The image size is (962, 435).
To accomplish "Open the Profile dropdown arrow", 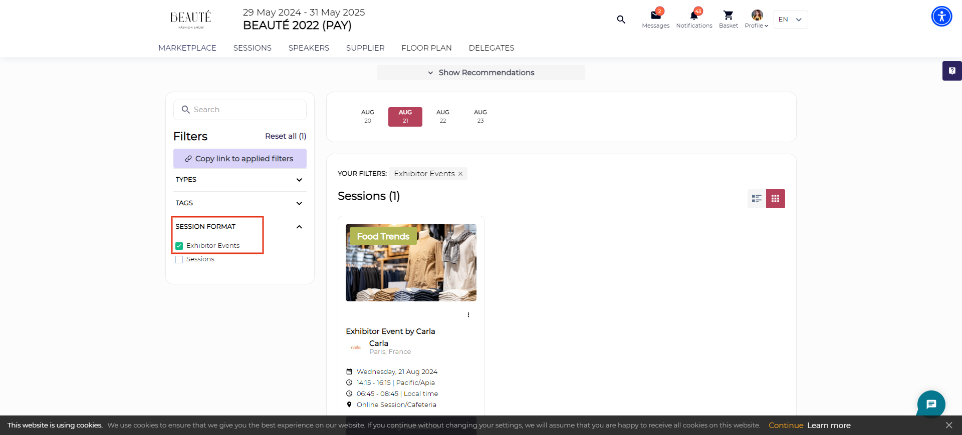I will pos(766,26).
